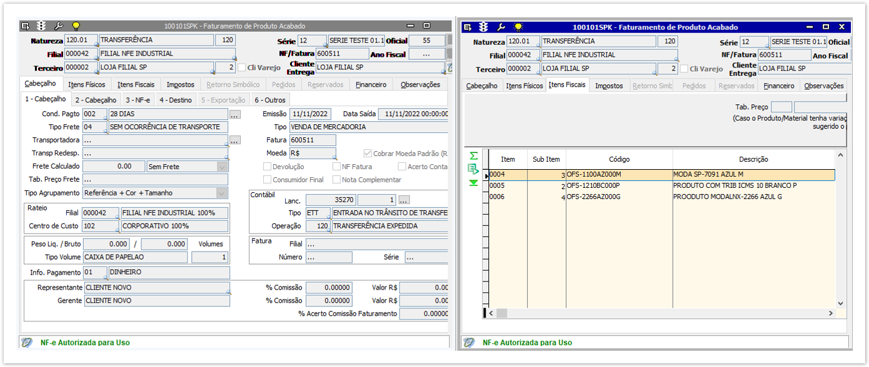Click the wrench icon in left window title bar
Image resolution: width=869 pixels, height=367 pixels.
59,26
